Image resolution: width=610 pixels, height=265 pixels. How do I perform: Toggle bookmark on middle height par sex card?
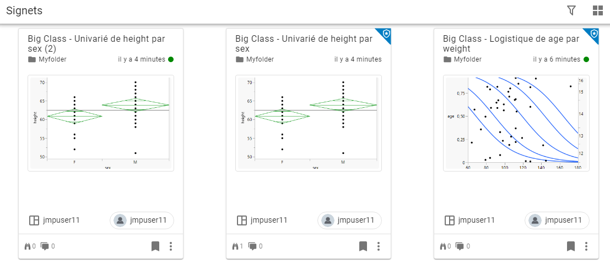pyautogui.click(x=363, y=246)
